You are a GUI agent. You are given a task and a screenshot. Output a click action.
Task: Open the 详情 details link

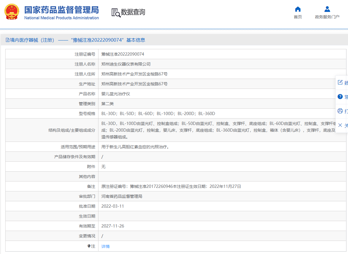[x=105, y=246]
